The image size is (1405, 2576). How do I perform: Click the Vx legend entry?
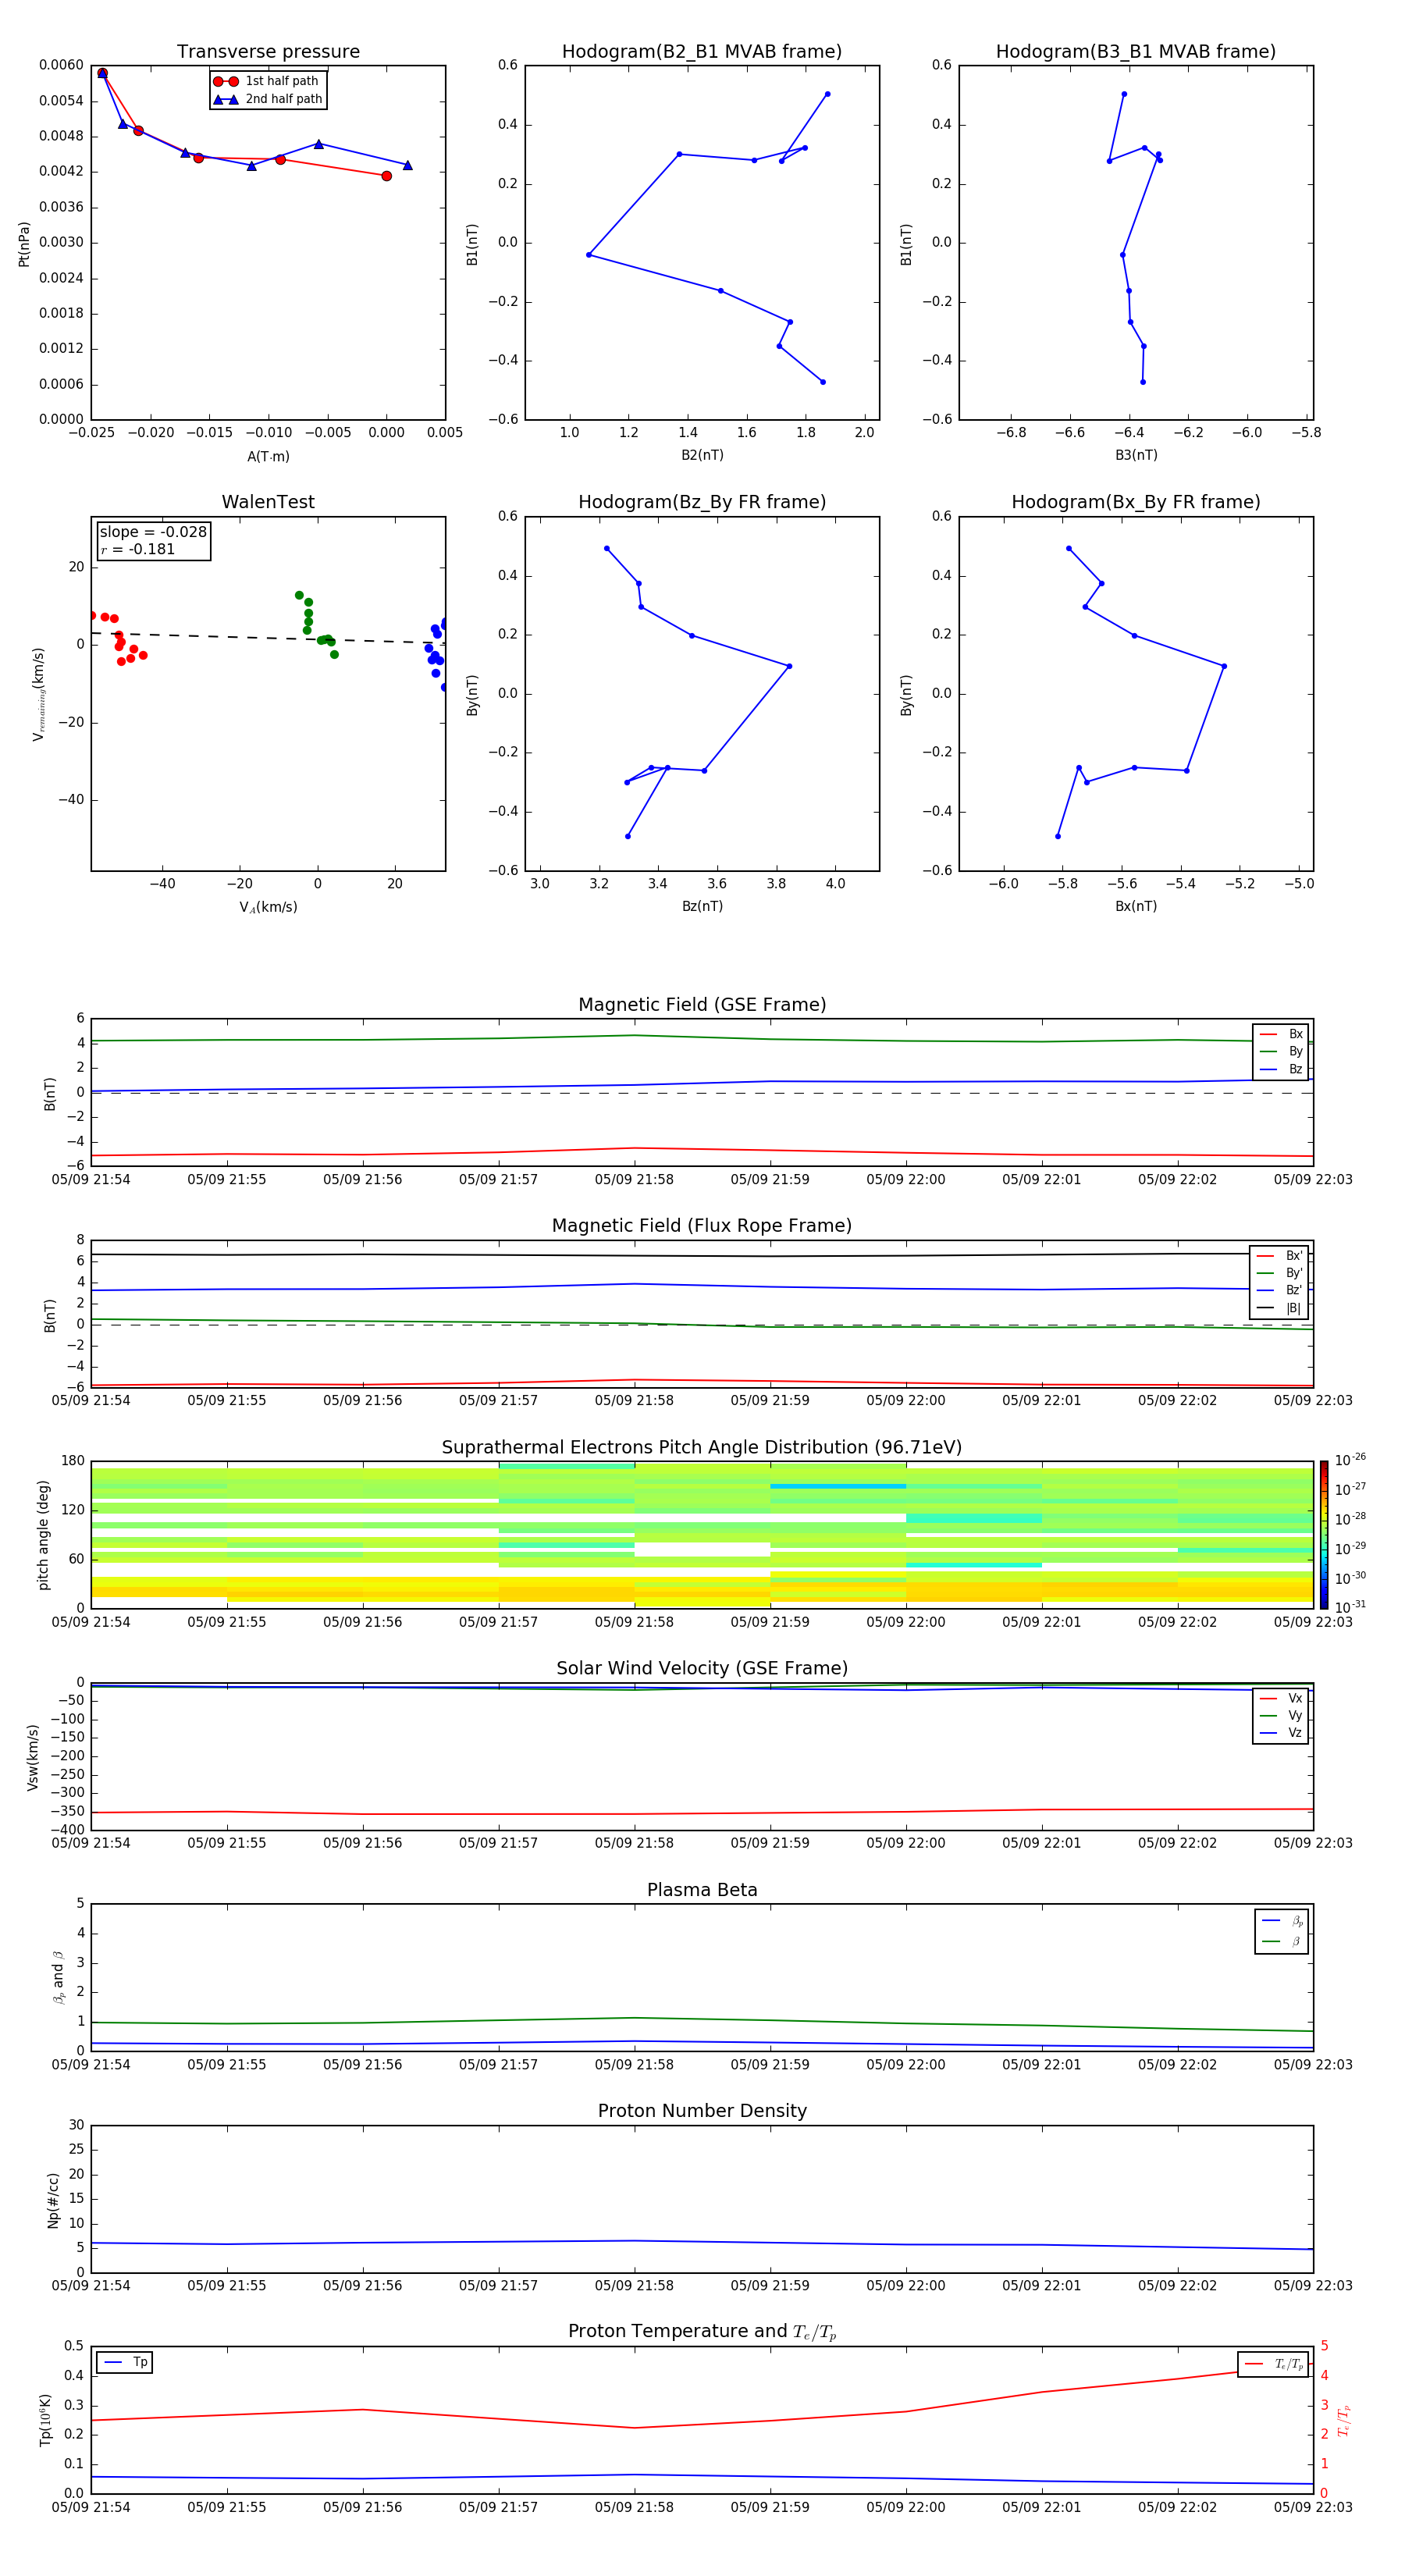click(x=1281, y=1698)
